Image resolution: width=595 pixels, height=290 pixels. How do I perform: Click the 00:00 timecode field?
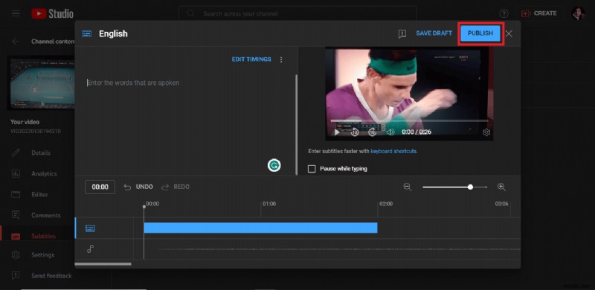[100, 187]
